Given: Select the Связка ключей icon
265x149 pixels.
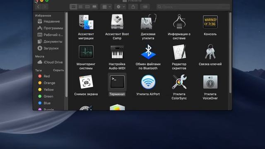Looking at the screenshot, I should 210,52.
